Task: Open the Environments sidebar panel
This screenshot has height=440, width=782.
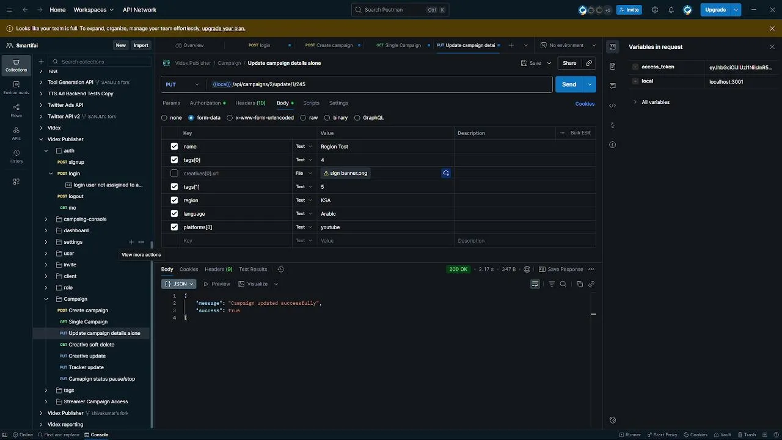Action: (x=16, y=87)
